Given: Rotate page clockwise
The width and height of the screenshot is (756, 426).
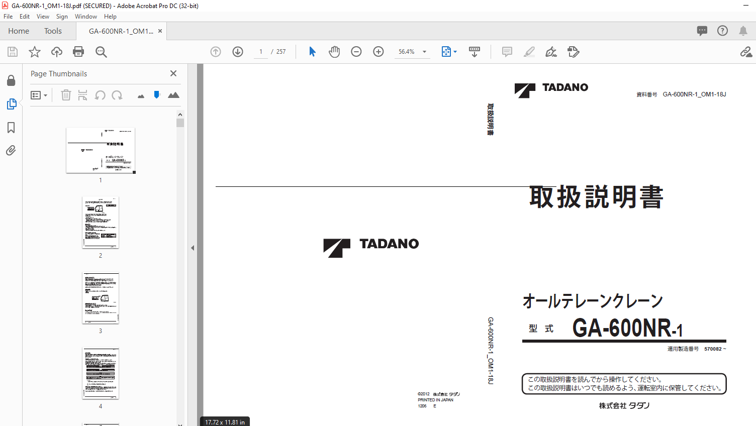Looking at the screenshot, I should tap(117, 95).
